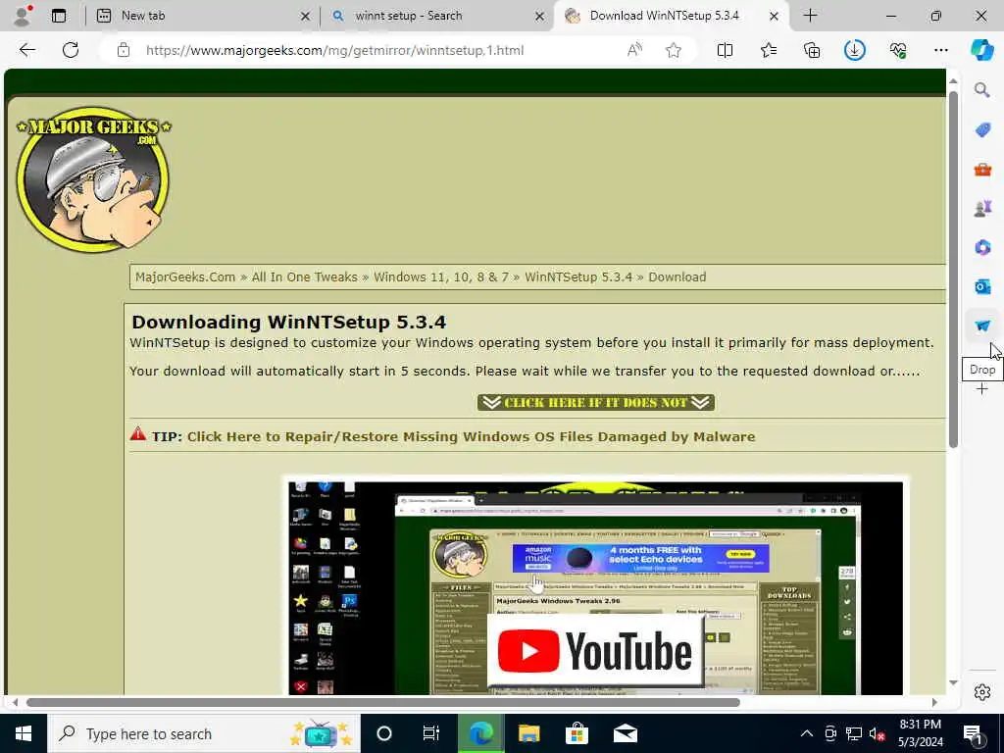Switch to the New tab tab
The image size is (1004, 753).
pos(200,16)
